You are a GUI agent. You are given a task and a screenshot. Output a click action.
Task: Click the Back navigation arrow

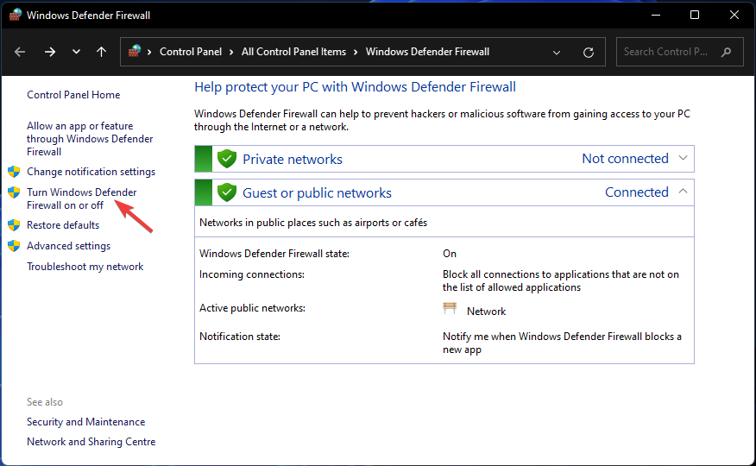coord(20,52)
